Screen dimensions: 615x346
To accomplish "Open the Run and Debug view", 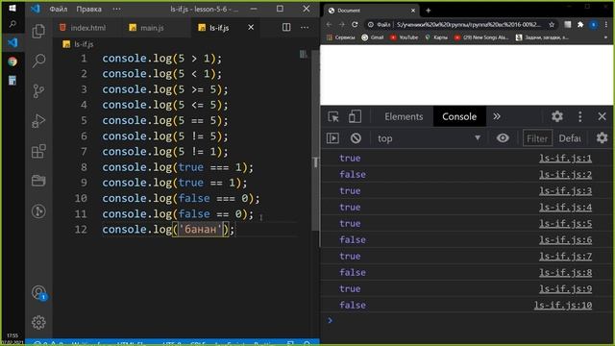I will click(x=38, y=121).
